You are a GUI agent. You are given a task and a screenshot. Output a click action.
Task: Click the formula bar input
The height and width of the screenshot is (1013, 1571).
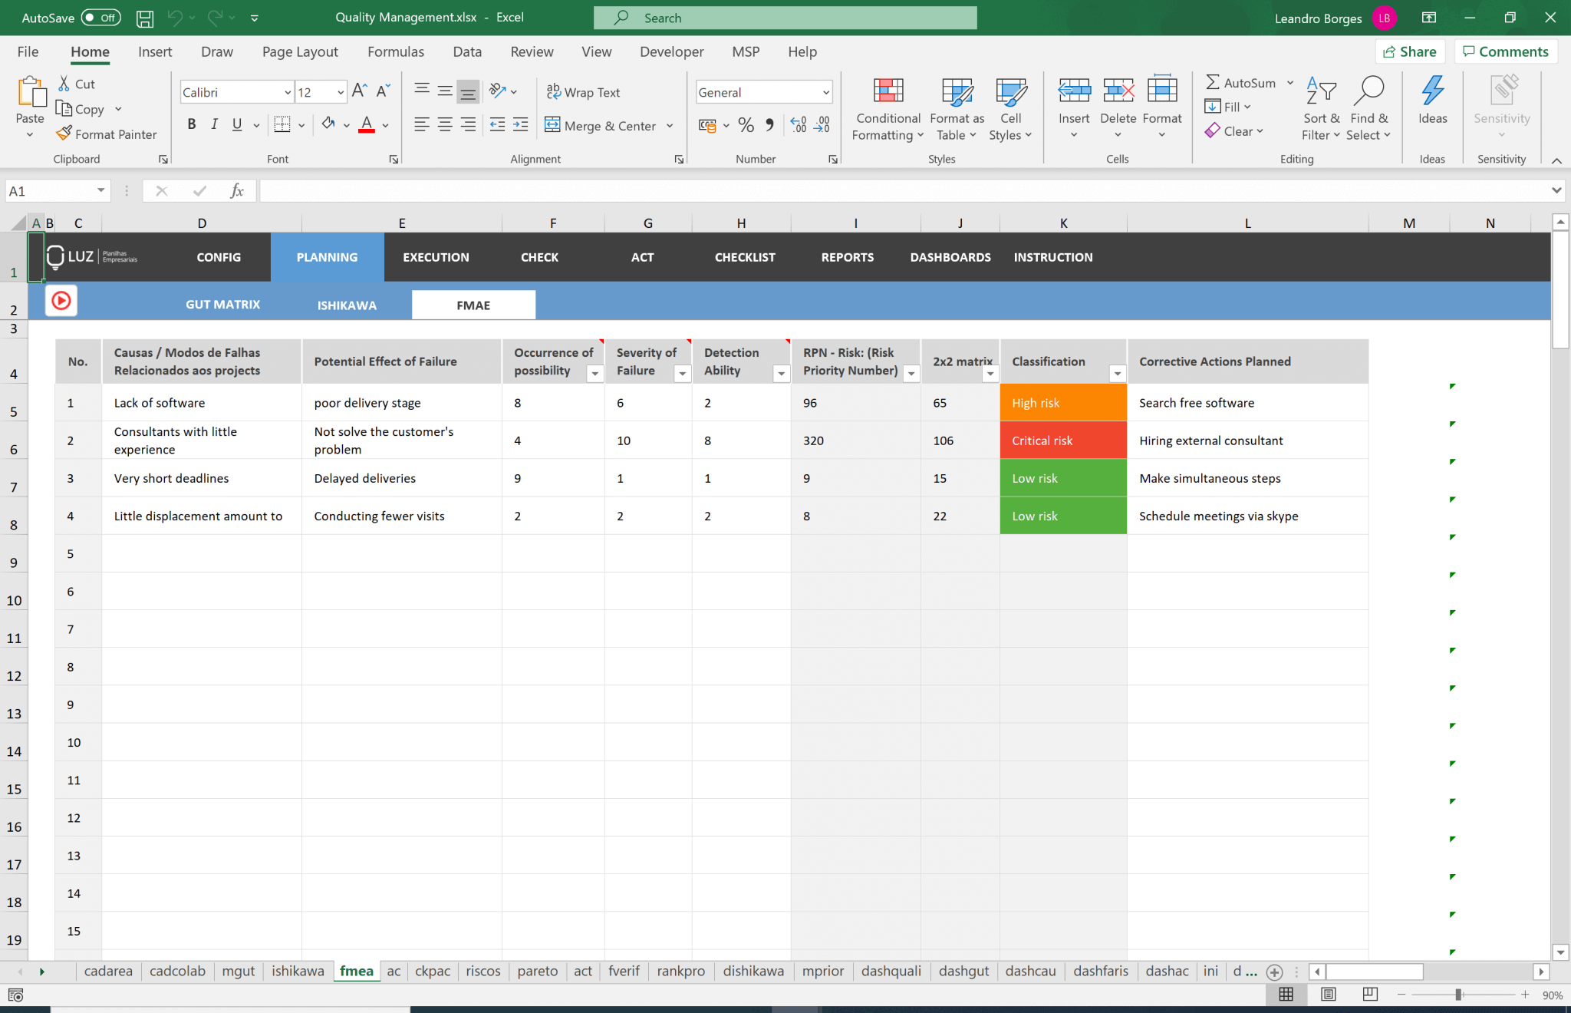(905, 190)
